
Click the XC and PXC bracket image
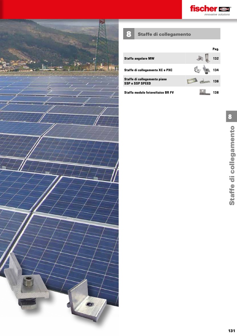coord(202,70)
